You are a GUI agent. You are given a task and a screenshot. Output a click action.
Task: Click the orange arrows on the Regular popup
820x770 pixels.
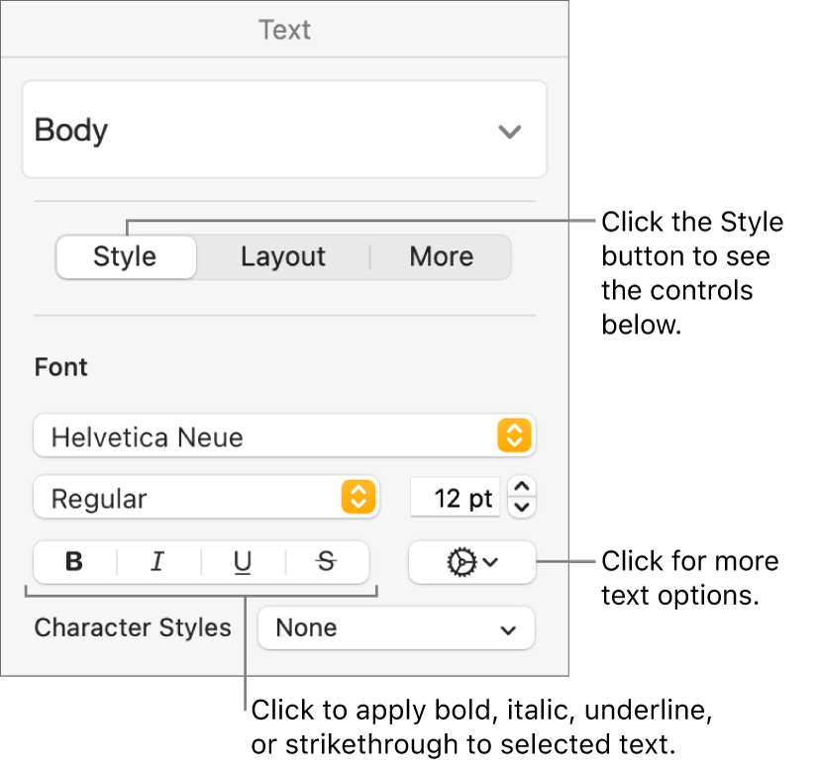[x=358, y=498]
